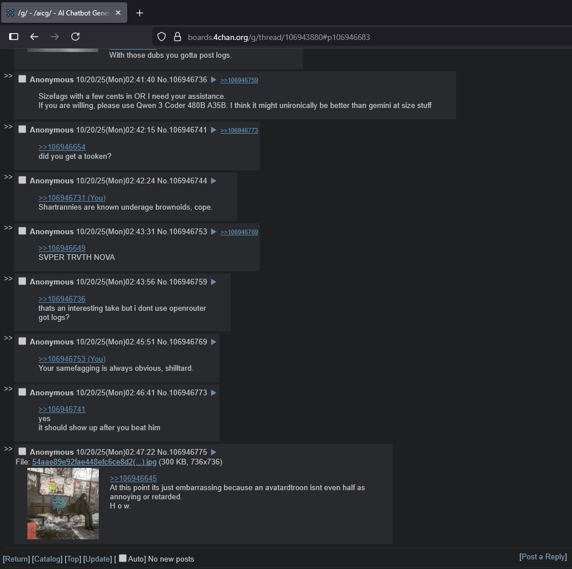Check the box for post No.106946736
Image resolution: width=572 pixels, height=569 pixels.
click(x=22, y=79)
